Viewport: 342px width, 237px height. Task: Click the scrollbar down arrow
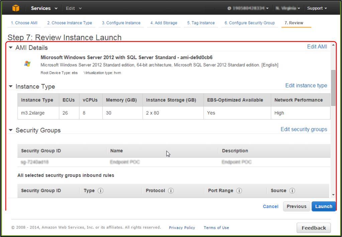333,195
